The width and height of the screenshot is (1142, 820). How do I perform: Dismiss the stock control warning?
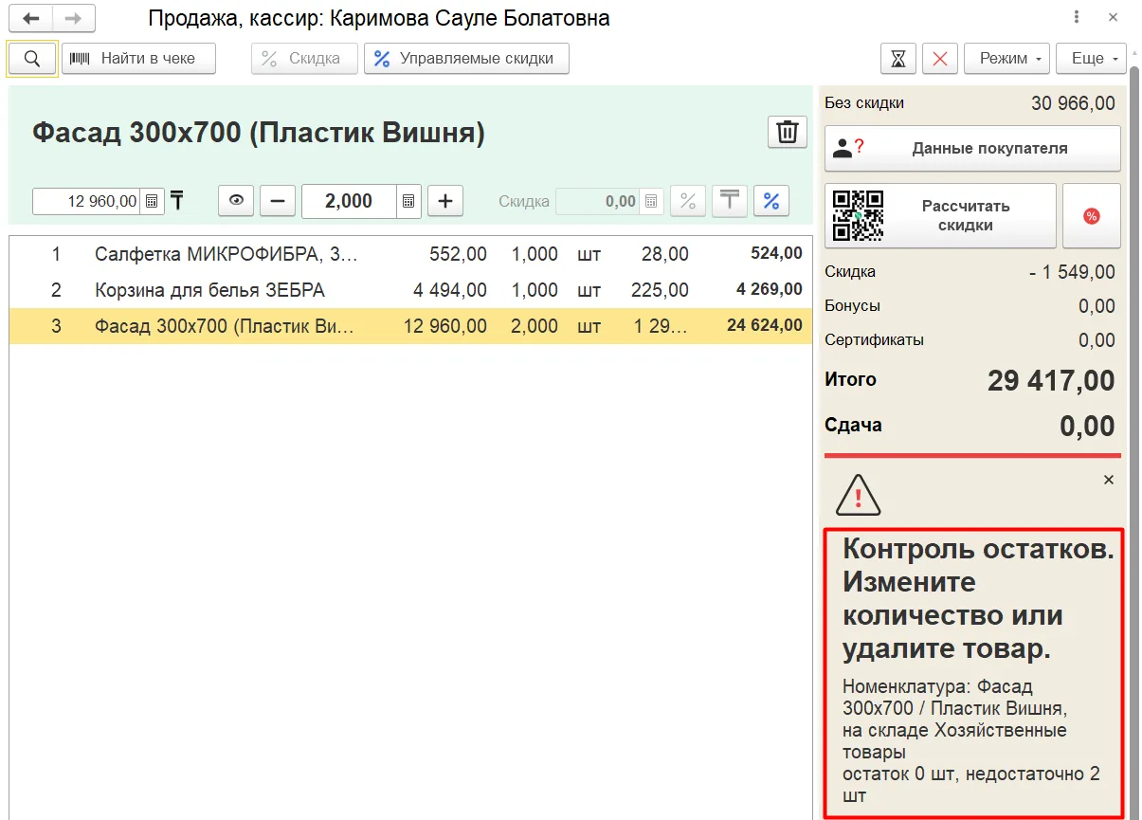[x=1109, y=481]
